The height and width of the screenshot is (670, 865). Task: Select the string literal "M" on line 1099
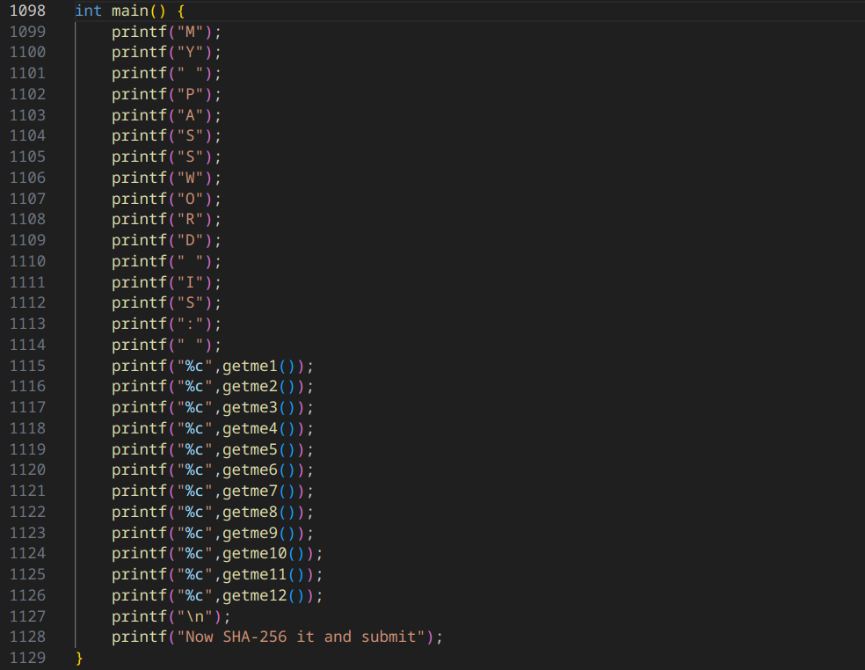190,31
